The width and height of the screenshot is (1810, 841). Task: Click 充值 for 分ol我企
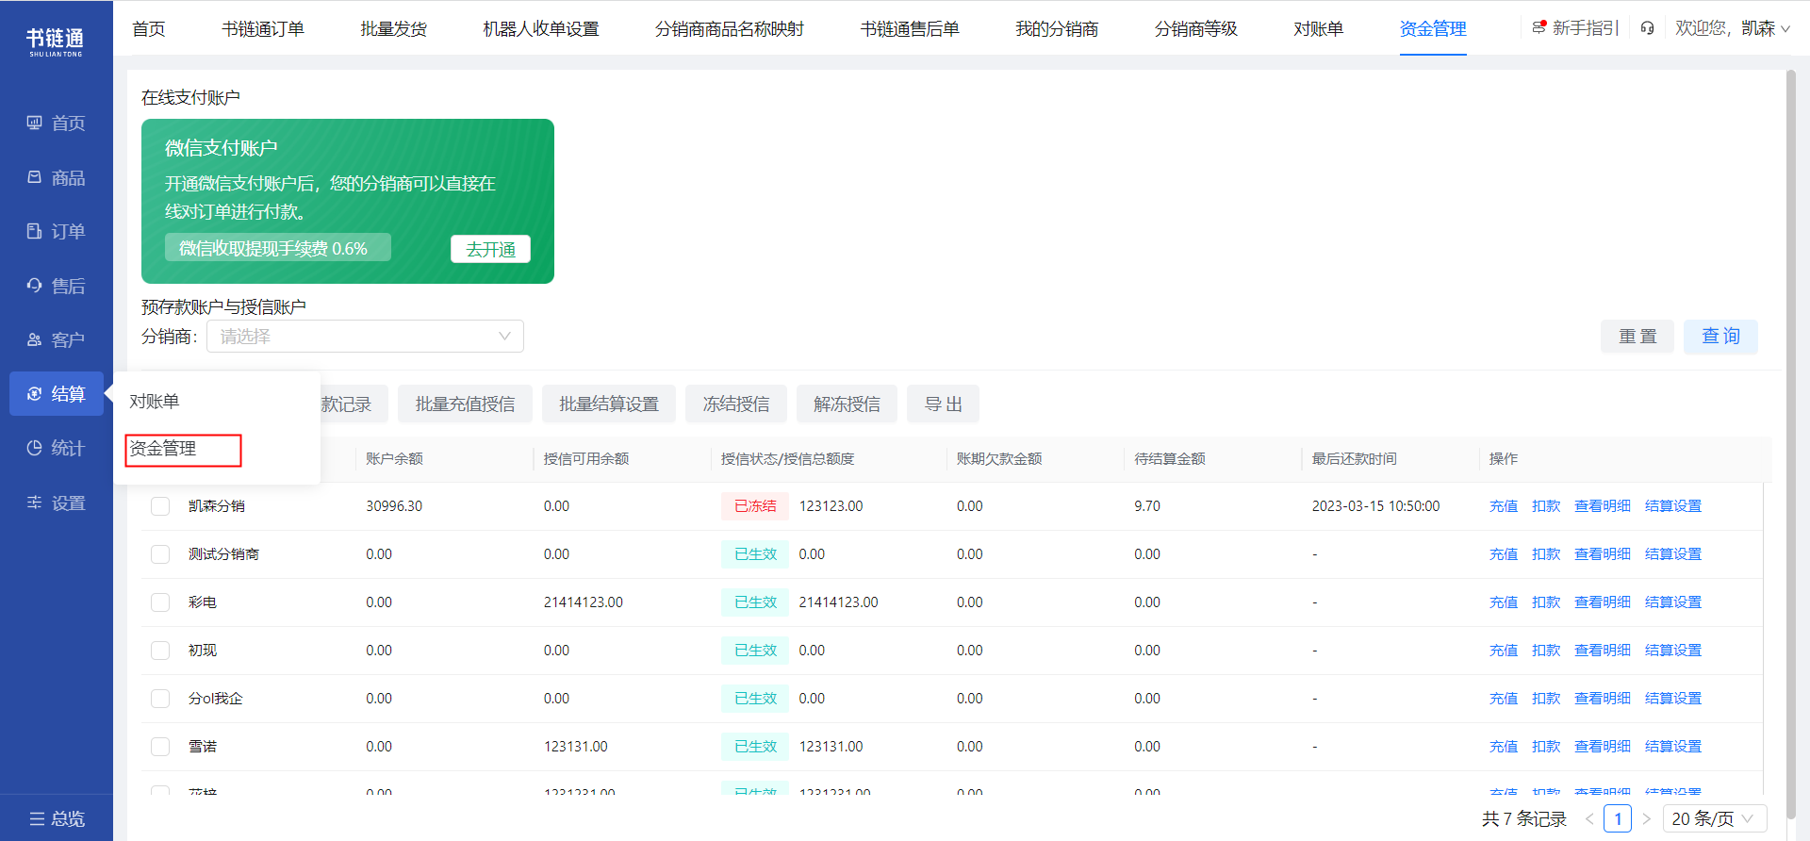(1504, 699)
